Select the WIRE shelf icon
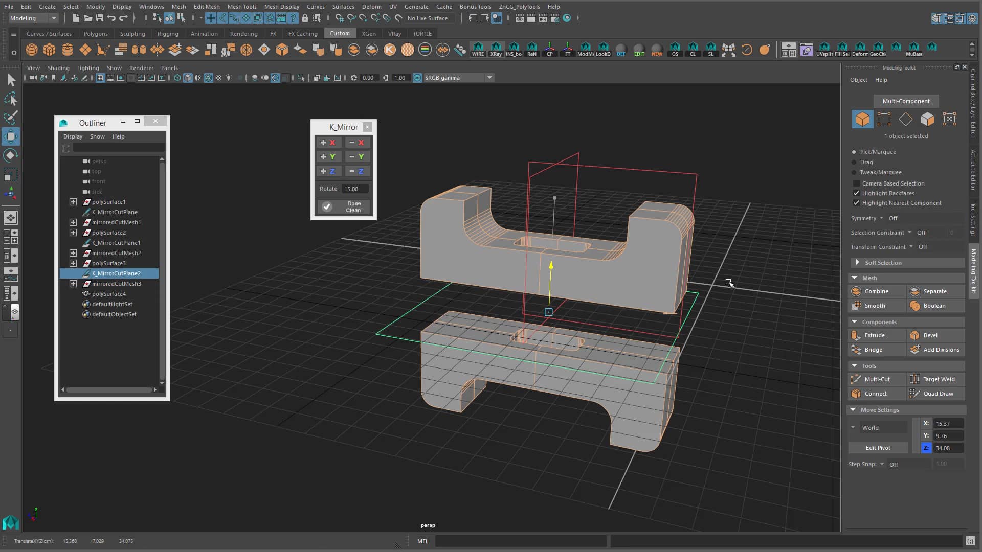982x552 pixels. [x=478, y=50]
